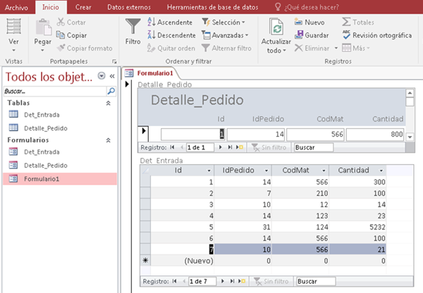Open the Cantidad column header dropdown
The height and width of the screenshot is (293, 423).
coord(381,170)
